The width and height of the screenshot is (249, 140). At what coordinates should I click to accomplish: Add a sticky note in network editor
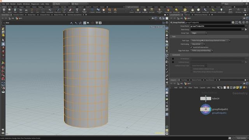(x=238, y=87)
